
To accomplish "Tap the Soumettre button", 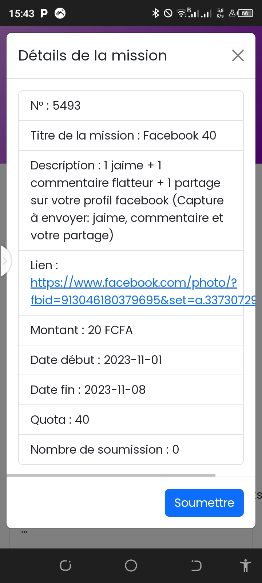I will [x=204, y=503].
